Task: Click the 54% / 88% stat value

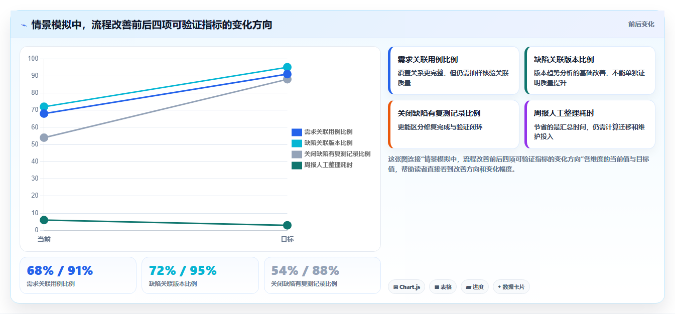Action: pos(305,270)
